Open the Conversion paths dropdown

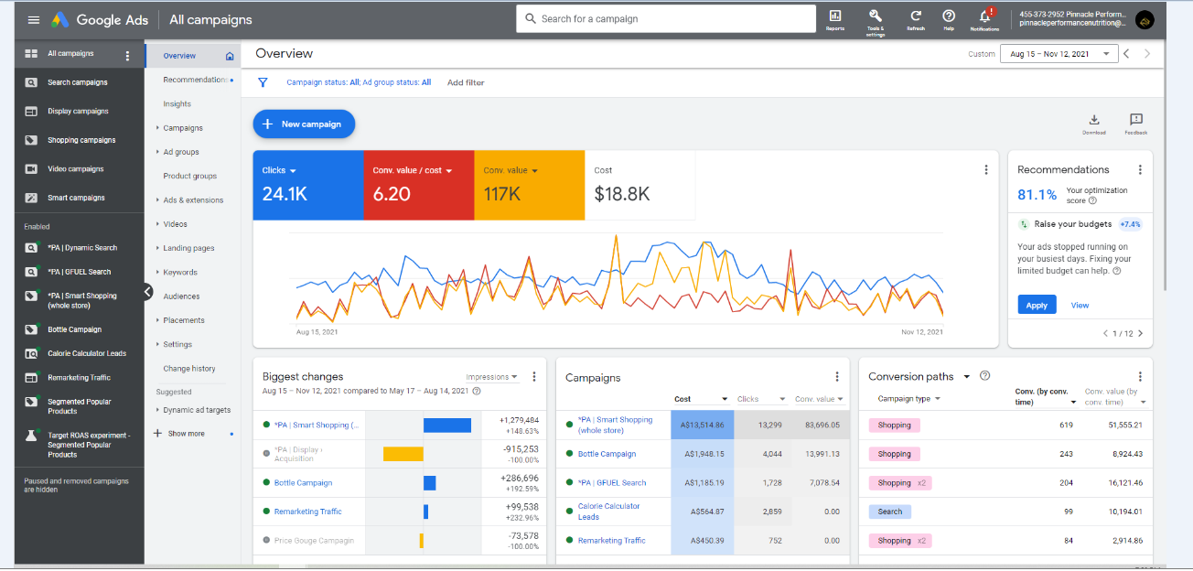click(x=966, y=377)
